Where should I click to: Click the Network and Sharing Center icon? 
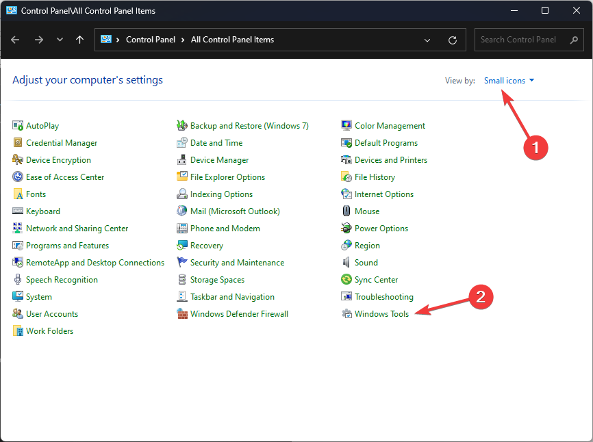(x=18, y=228)
